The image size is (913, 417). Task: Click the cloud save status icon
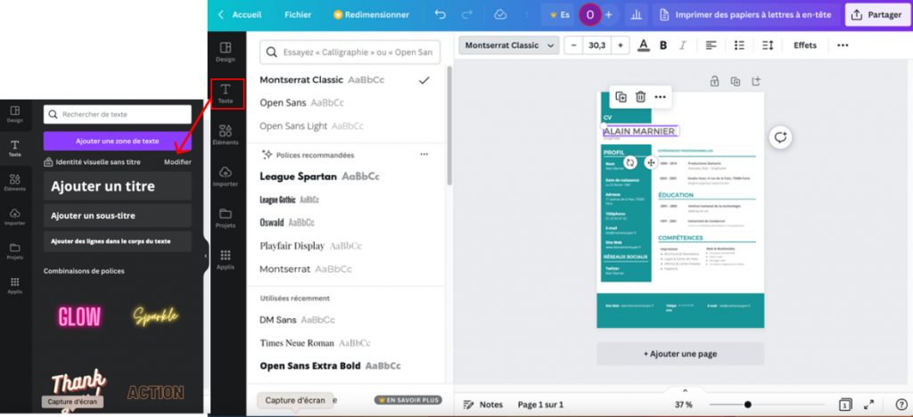pos(500,14)
